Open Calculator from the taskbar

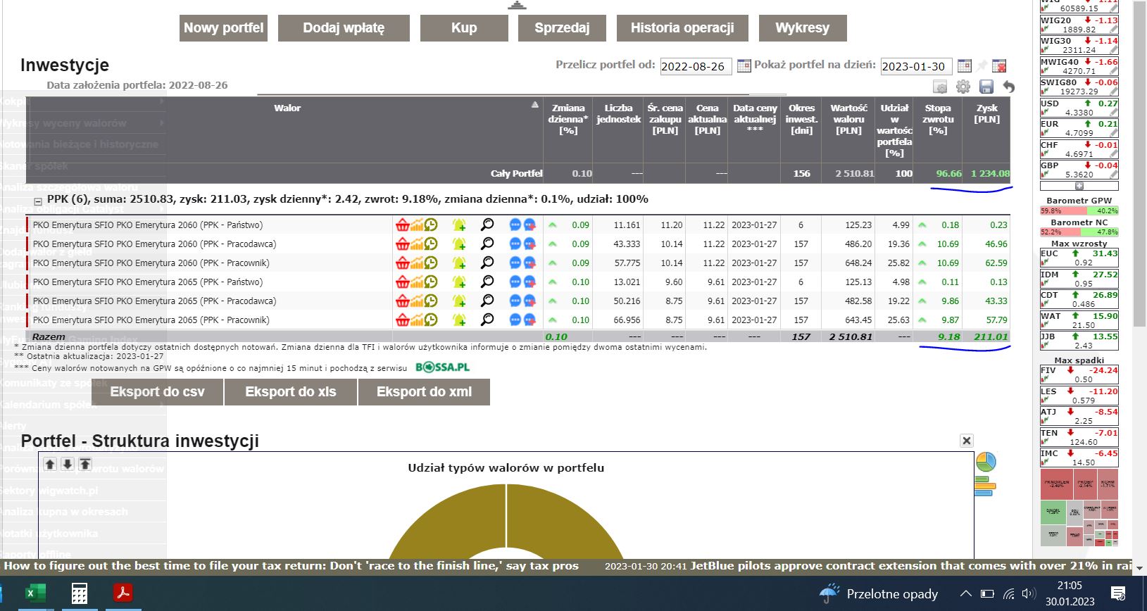coord(80,593)
